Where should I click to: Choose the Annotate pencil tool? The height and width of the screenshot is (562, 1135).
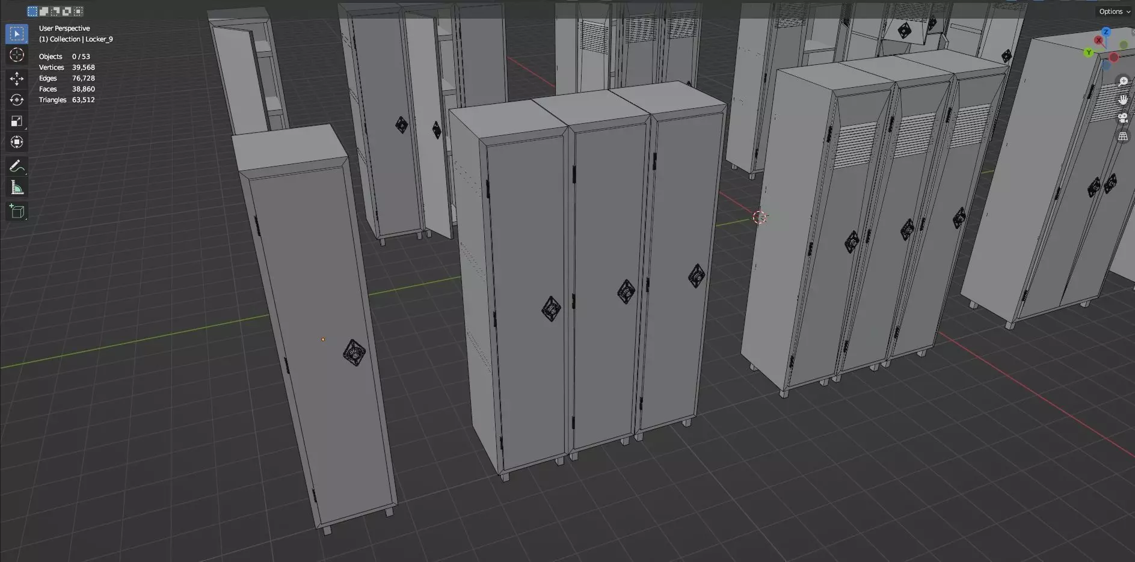17,166
